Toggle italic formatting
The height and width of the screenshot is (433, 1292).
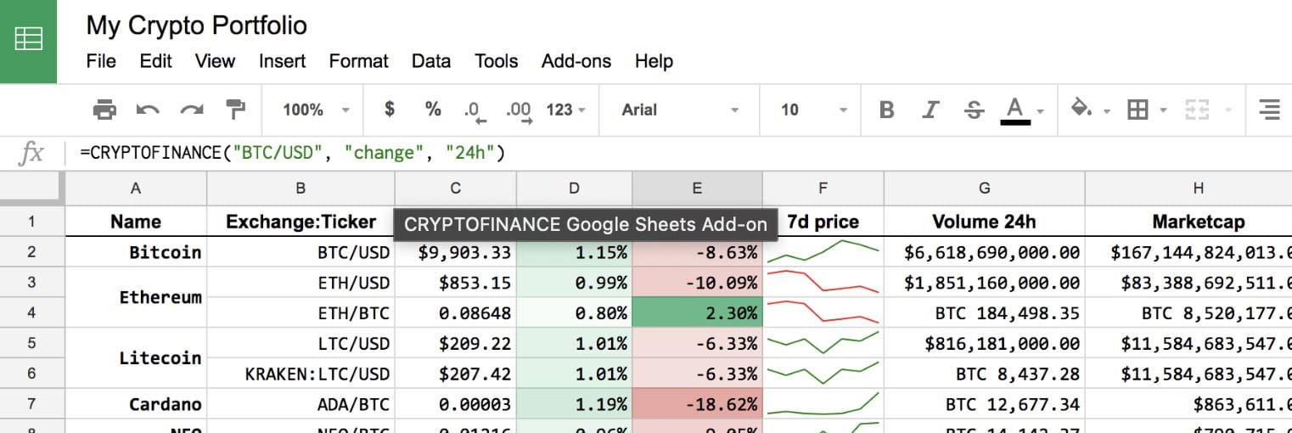[931, 110]
